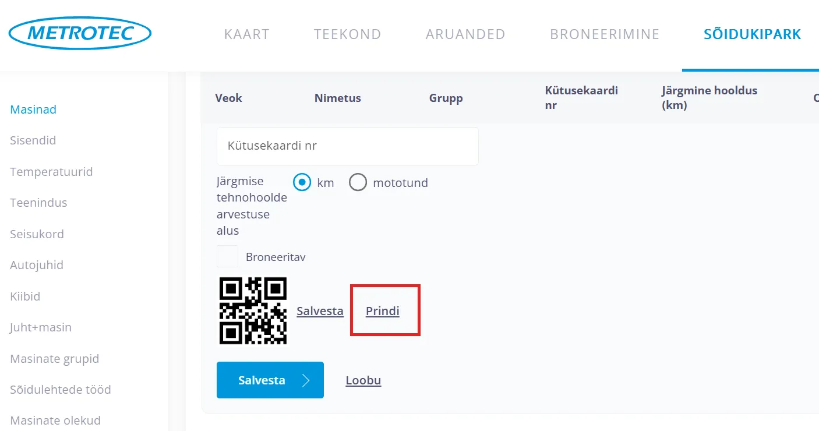Select the Sõidukipark tab
819x431 pixels.
click(x=752, y=34)
